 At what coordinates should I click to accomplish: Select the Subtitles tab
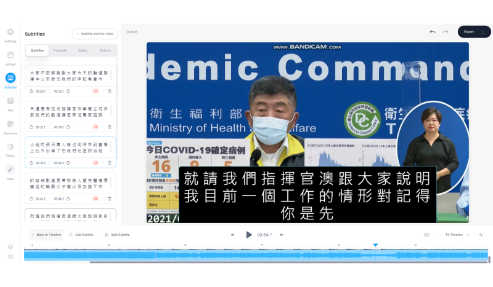pos(37,50)
